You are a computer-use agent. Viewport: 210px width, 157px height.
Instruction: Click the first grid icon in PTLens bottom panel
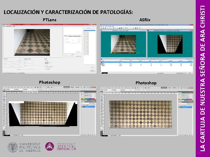click(46, 63)
